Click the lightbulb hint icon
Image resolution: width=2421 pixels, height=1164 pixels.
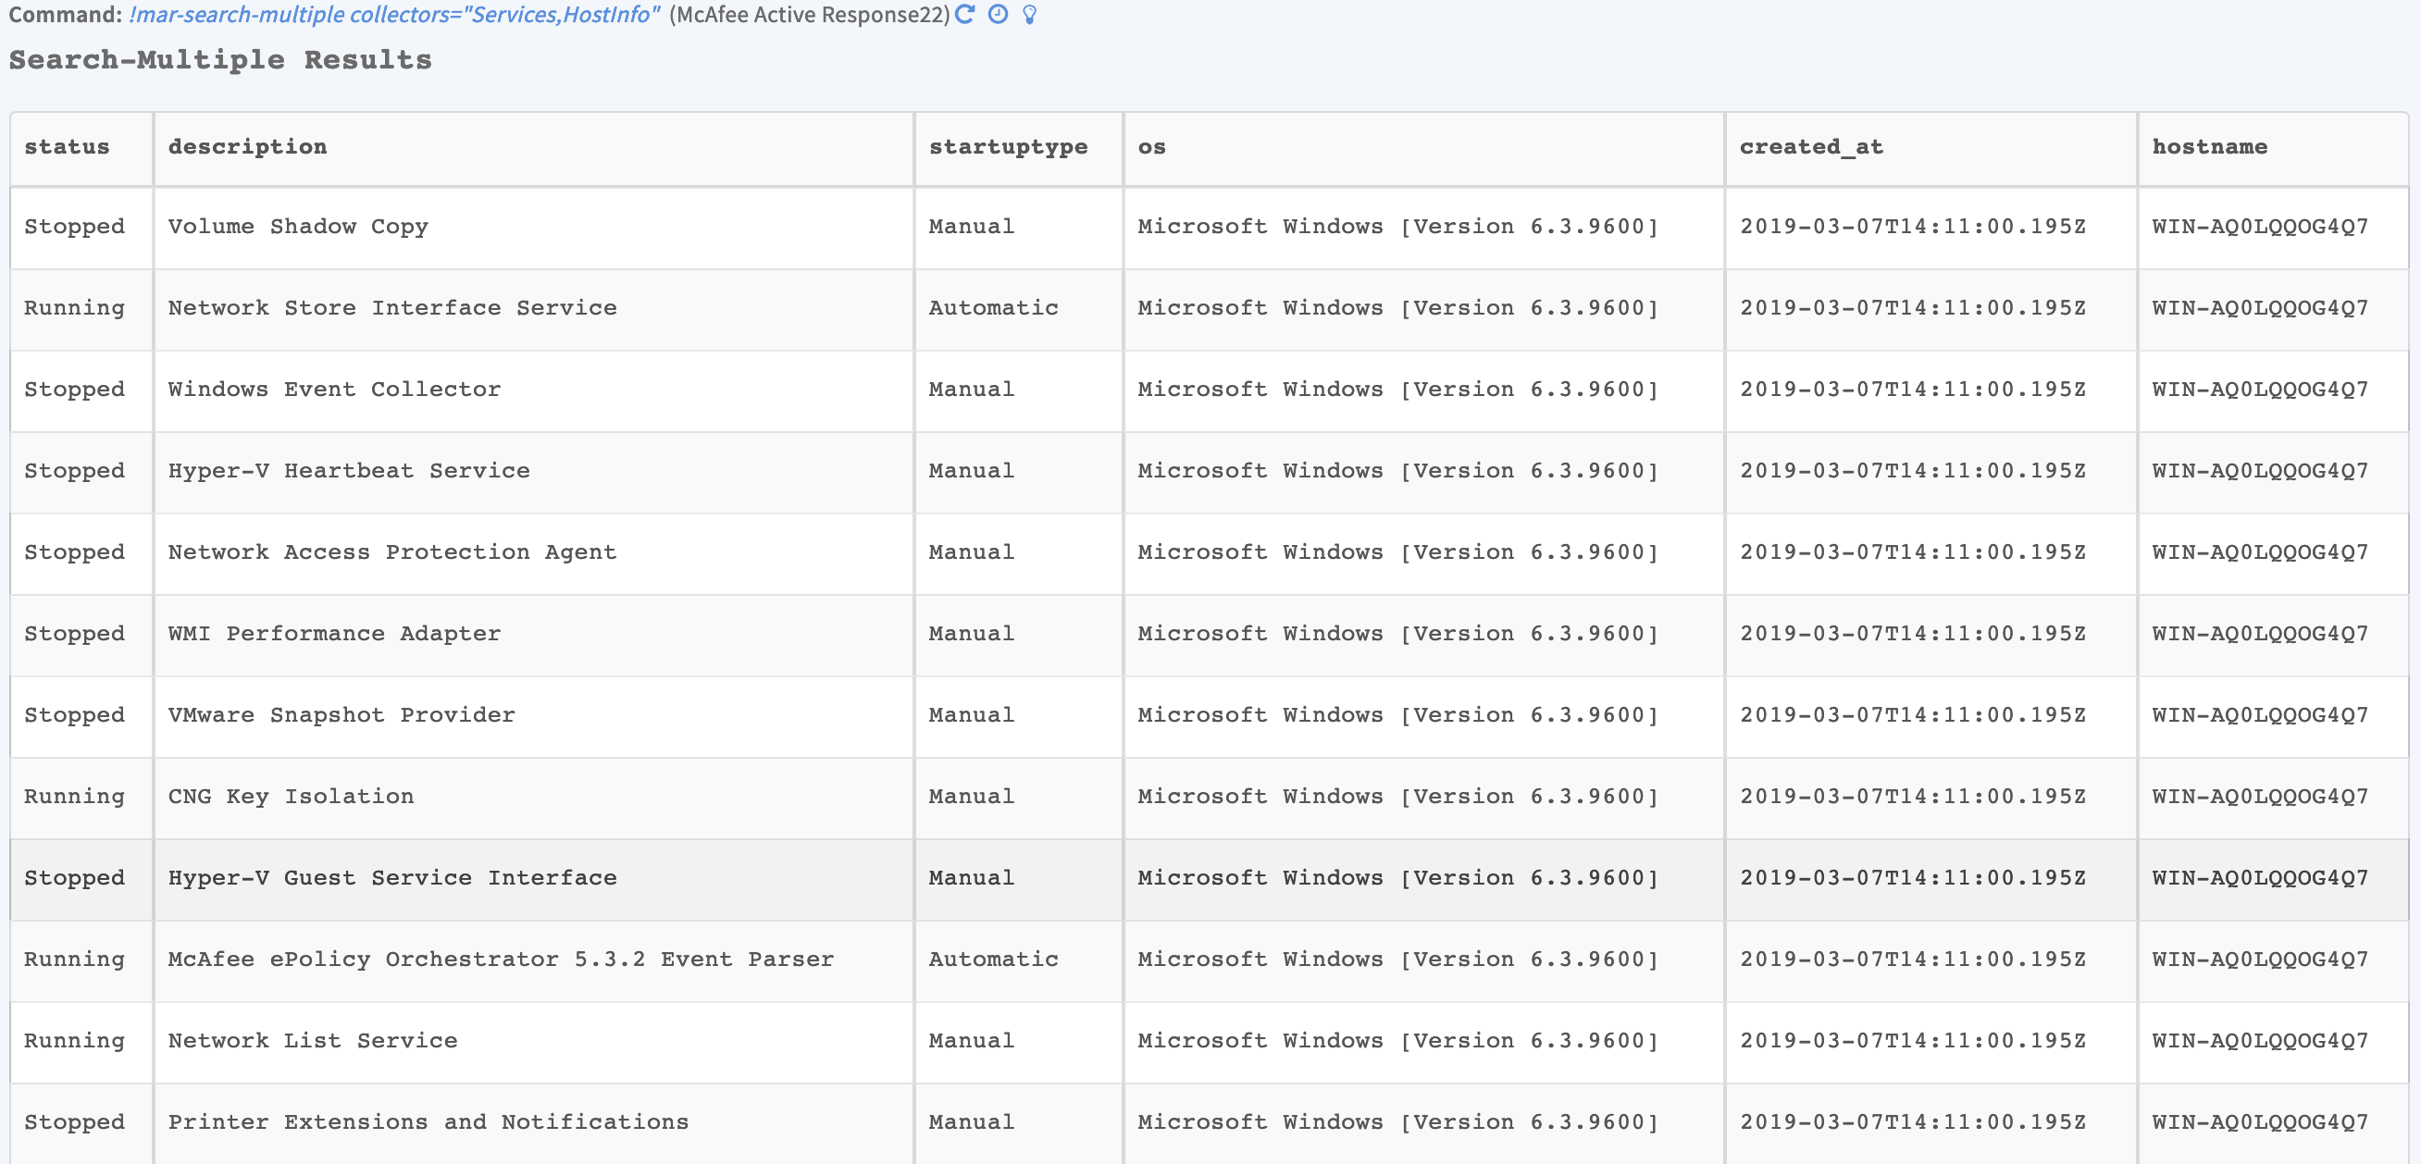point(1029,14)
